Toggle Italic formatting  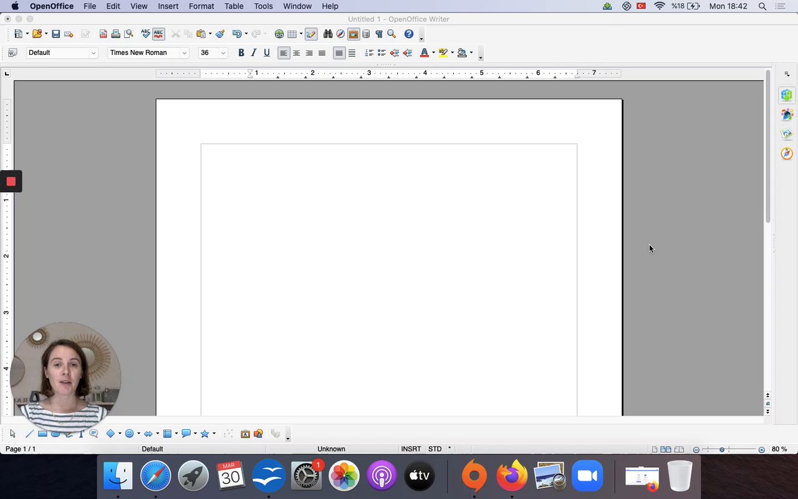click(254, 53)
